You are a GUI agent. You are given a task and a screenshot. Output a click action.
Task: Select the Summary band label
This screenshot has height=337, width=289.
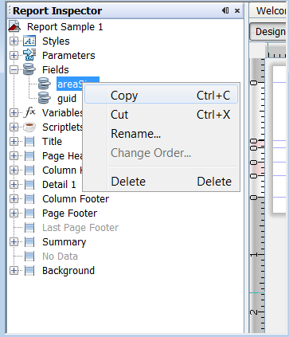tap(64, 242)
